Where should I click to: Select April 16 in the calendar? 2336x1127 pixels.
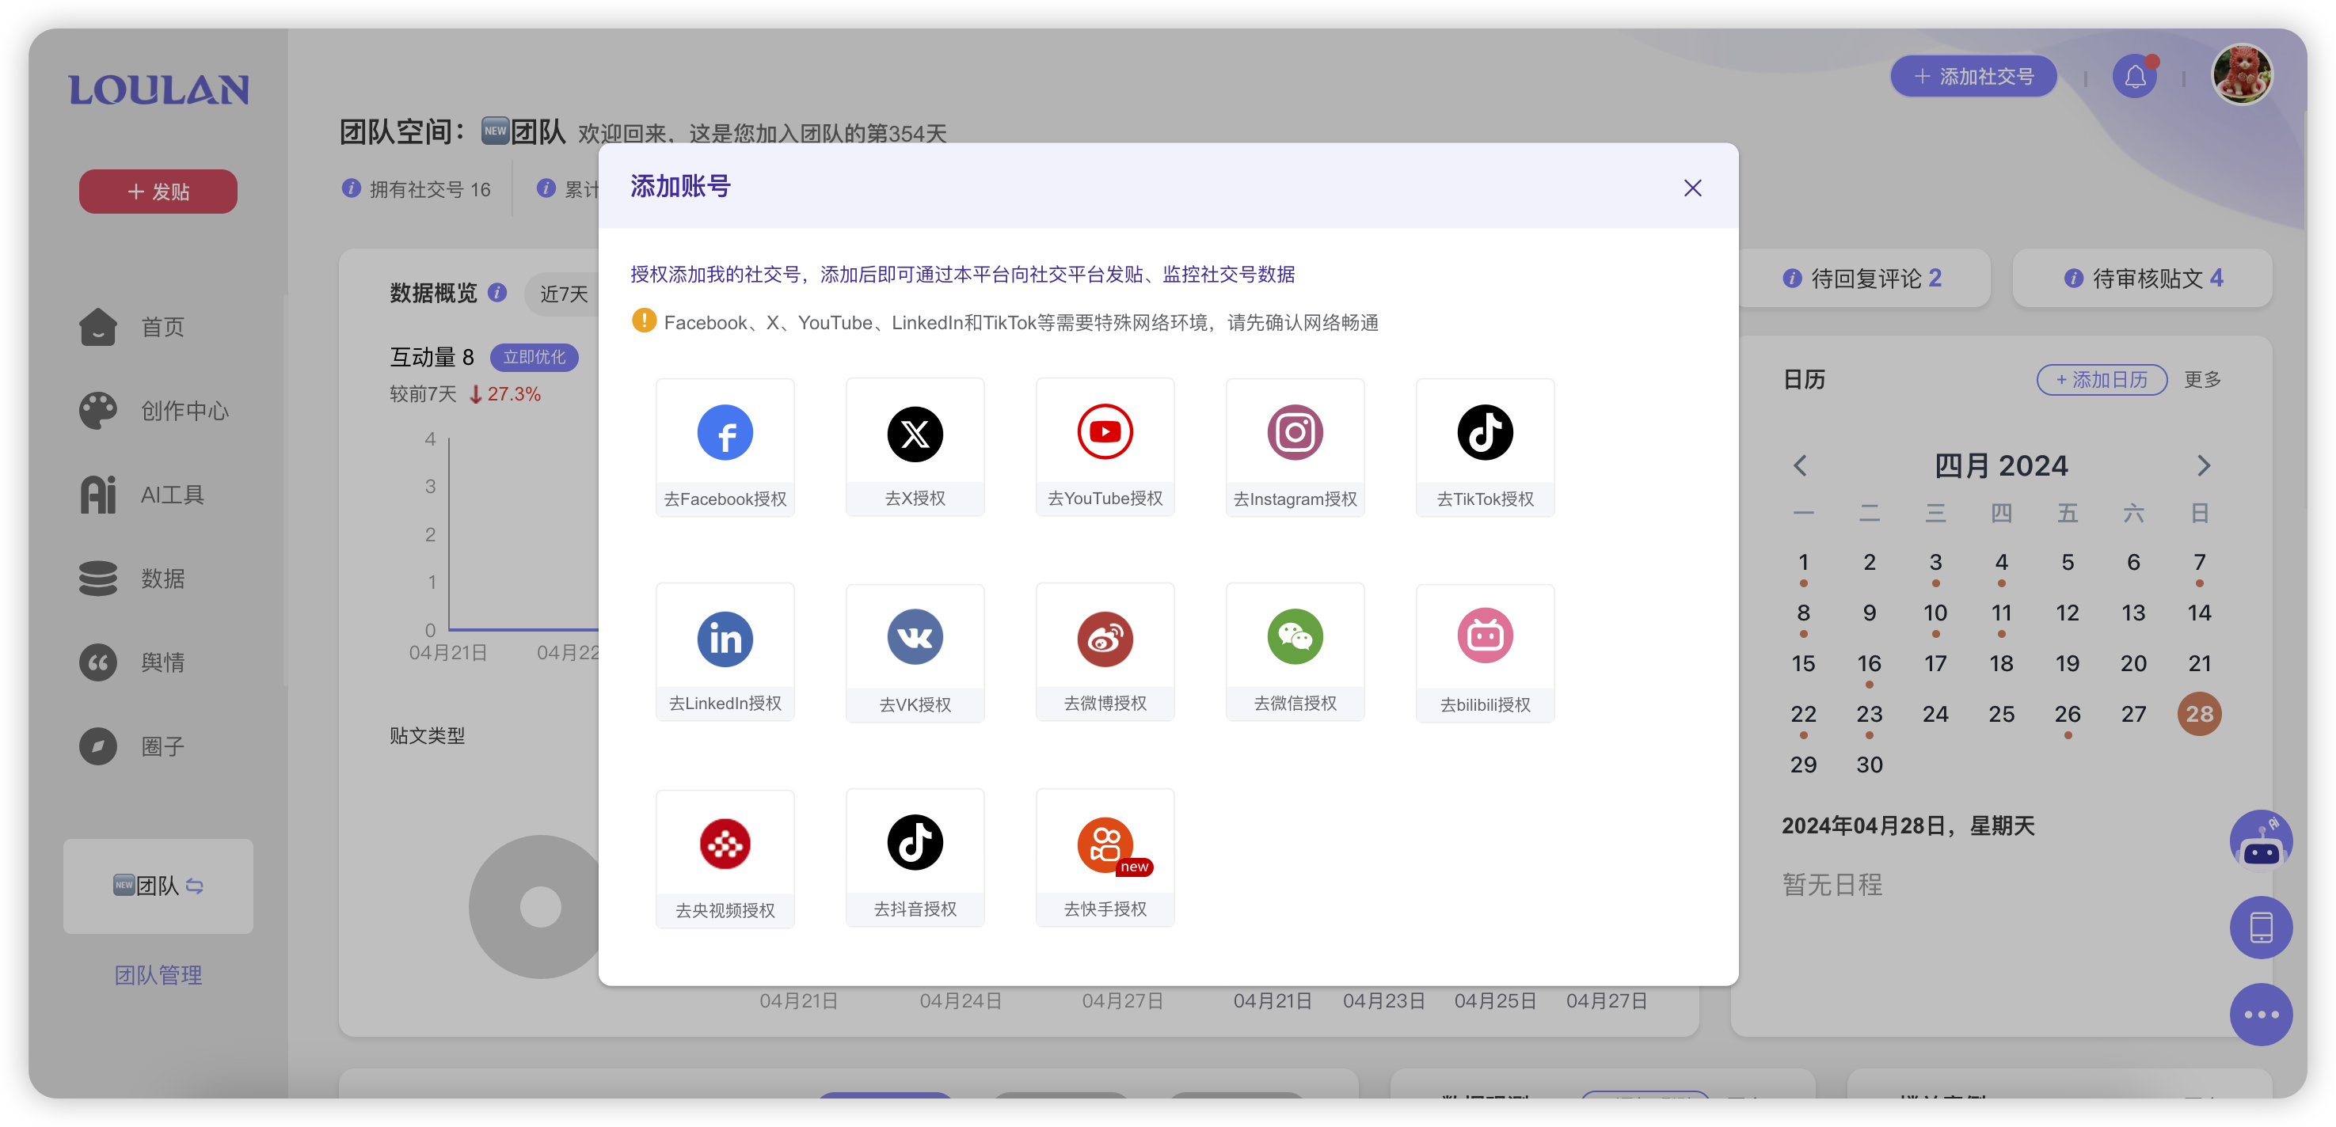coord(1869,662)
